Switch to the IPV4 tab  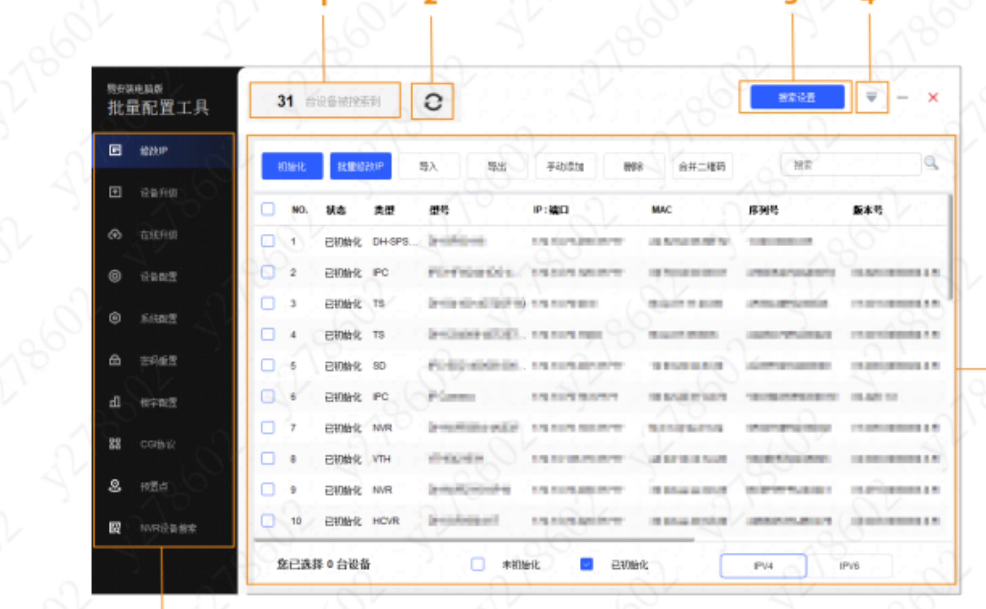pyautogui.click(x=763, y=566)
